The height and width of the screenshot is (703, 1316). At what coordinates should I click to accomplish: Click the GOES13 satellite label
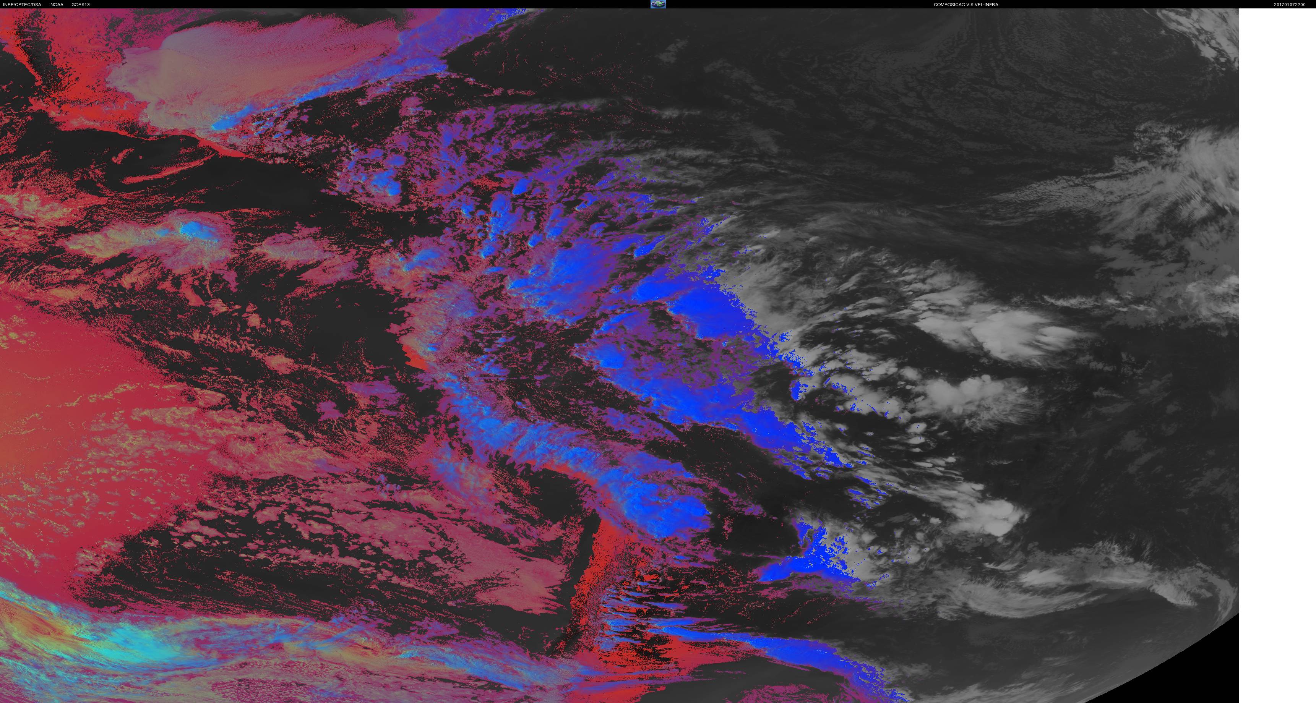tap(81, 5)
